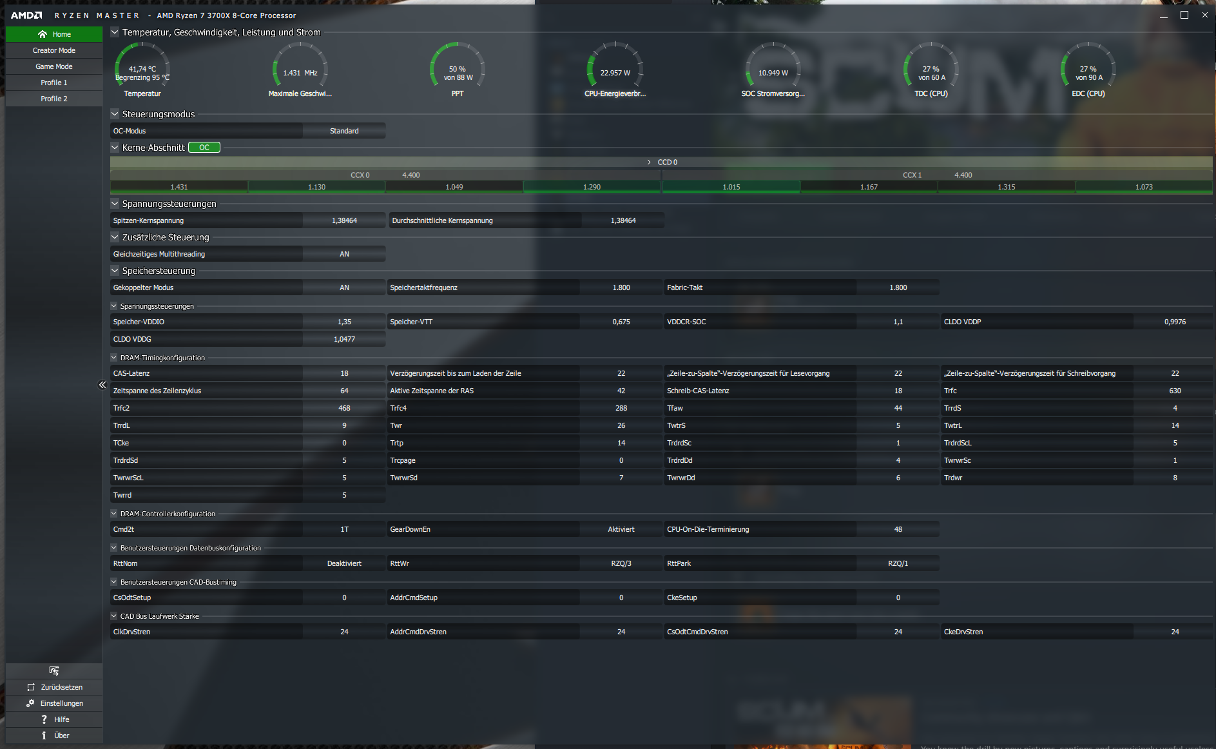Click the core speed bar showing 1.290

click(592, 187)
